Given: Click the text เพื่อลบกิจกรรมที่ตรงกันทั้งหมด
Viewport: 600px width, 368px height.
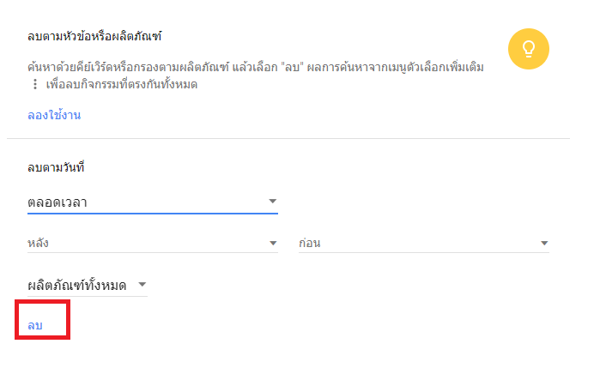Looking at the screenshot, I should [x=122, y=85].
